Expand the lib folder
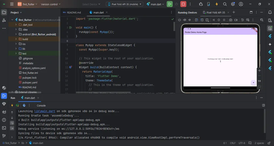Viewport: 274px width, 146px height. (x=16, y=49)
